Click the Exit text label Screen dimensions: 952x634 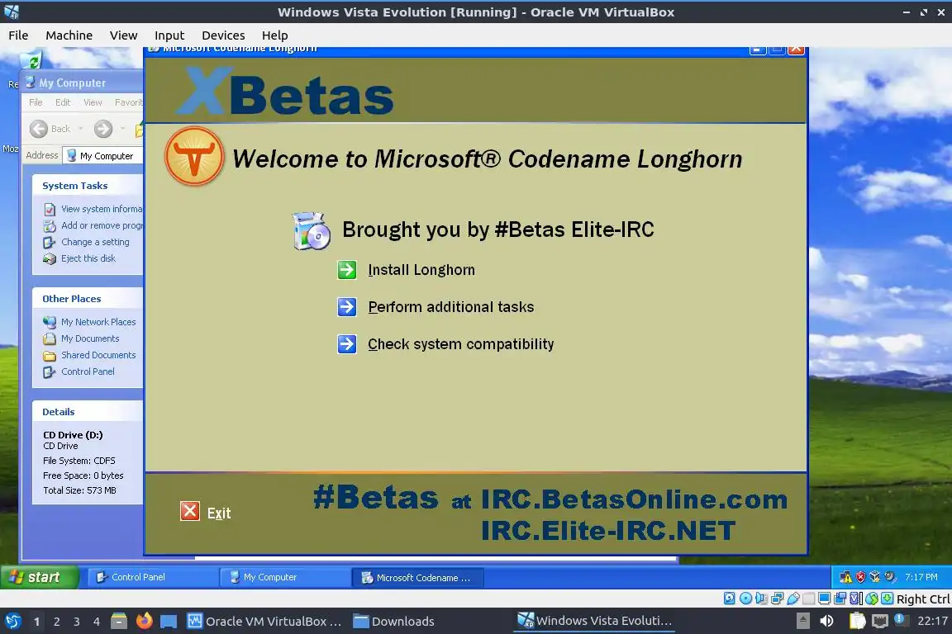pyautogui.click(x=218, y=513)
